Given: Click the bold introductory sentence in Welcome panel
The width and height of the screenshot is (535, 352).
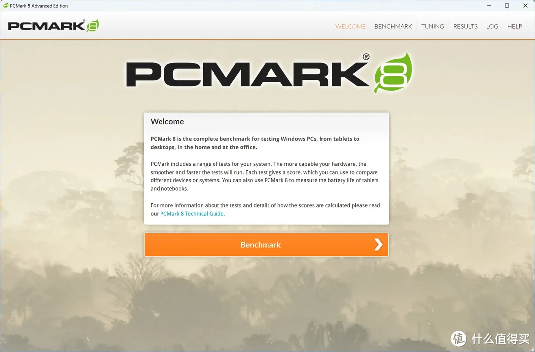Looking at the screenshot, I should click(x=255, y=143).
